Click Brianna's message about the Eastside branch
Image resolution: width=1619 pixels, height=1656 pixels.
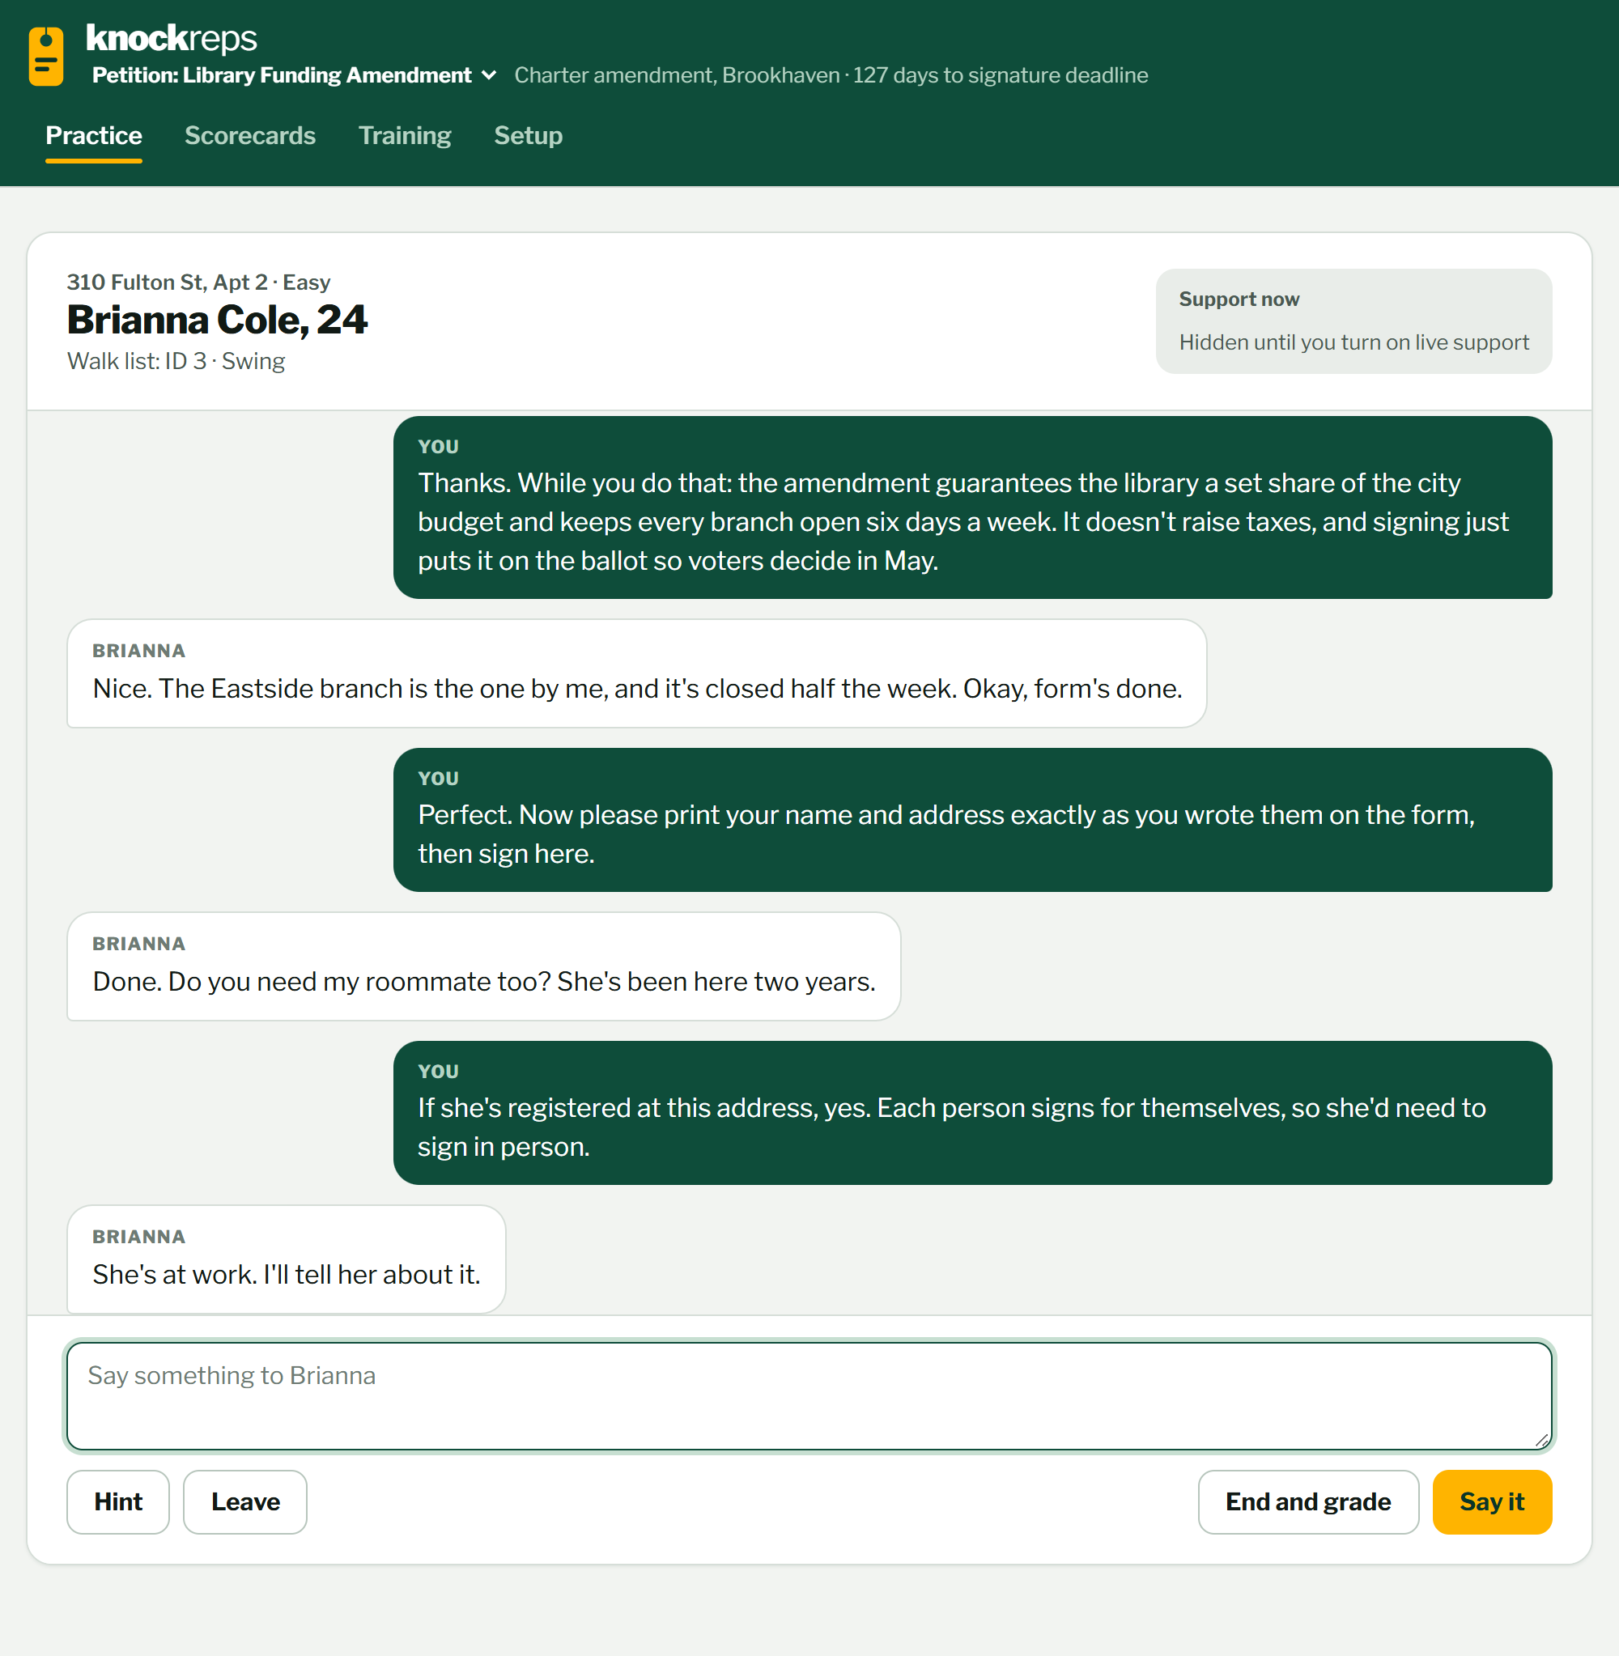pyautogui.click(x=636, y=673)
